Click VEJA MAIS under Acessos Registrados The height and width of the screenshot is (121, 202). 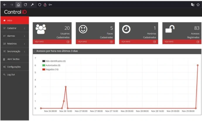pos(182,42)
